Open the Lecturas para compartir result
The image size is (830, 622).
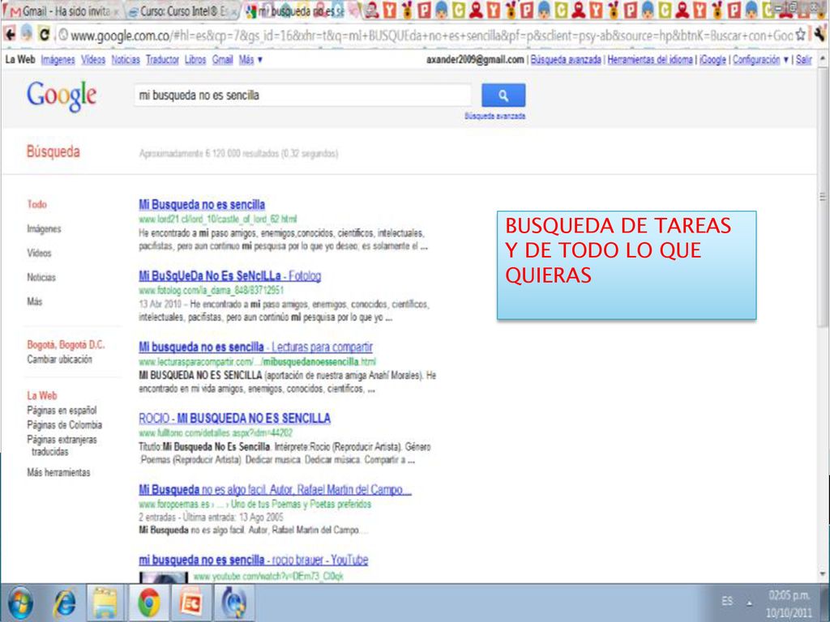[x=255, y=347]
